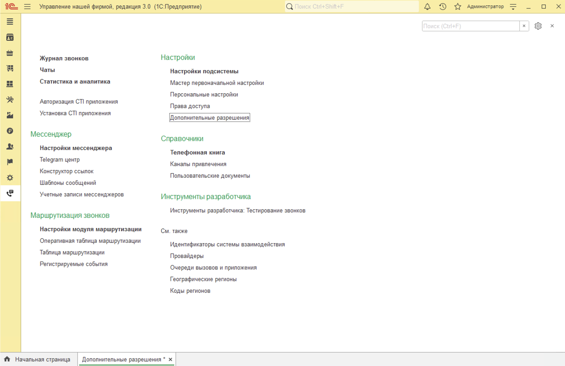Open the history clock icon
Image resolution: width=565 pixels, height=366 pixels.
(x=443, y=7)
